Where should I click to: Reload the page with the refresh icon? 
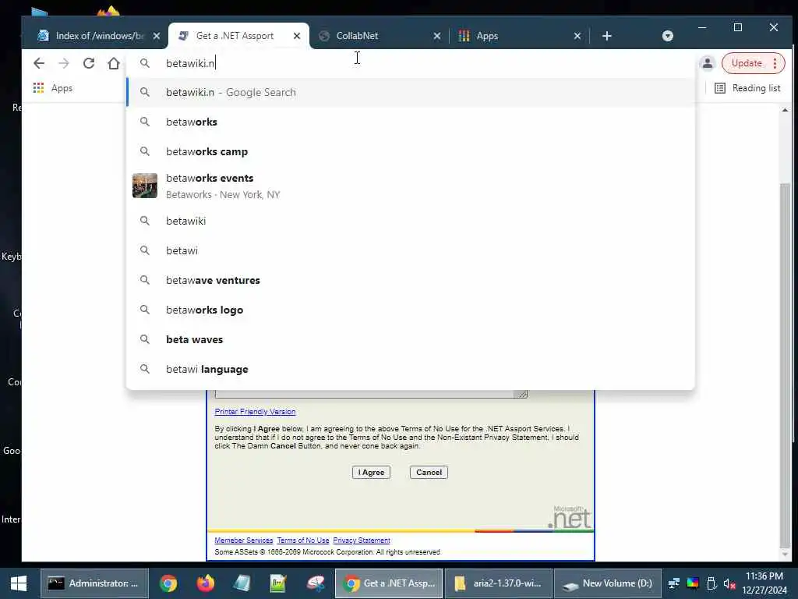[x=89, y=63]
